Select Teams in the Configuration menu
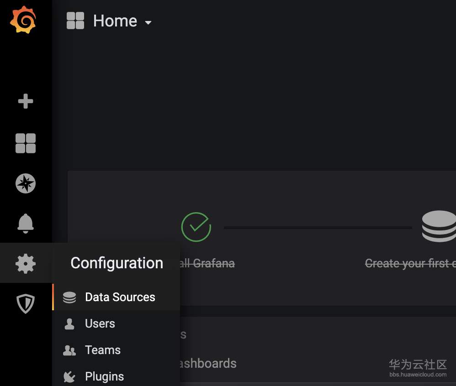The width and height of the screenshot is (456, 386). tap(102, 350)
